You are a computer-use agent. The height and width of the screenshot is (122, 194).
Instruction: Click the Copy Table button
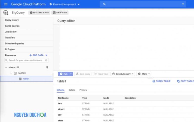(185, 81)
